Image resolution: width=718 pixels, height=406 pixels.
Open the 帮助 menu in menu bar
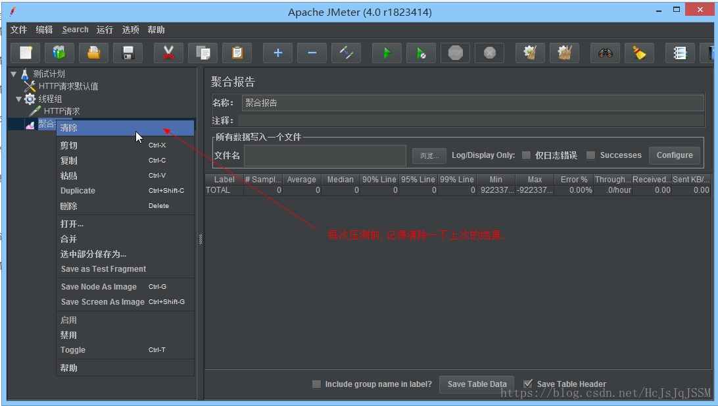(156, 30)
